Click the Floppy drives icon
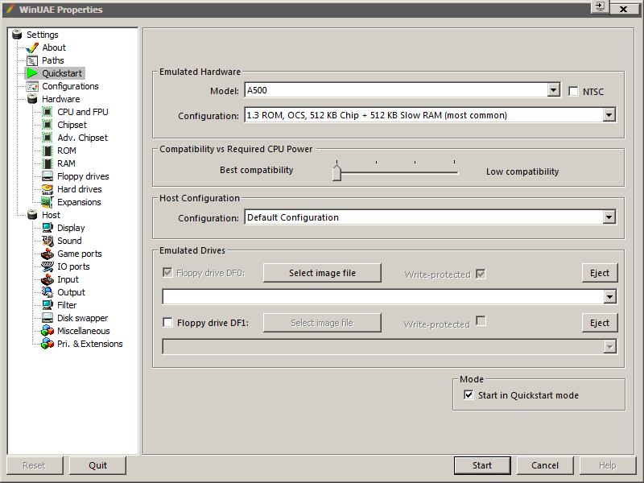This screenshot has height=483, width=644. [47, 176]
